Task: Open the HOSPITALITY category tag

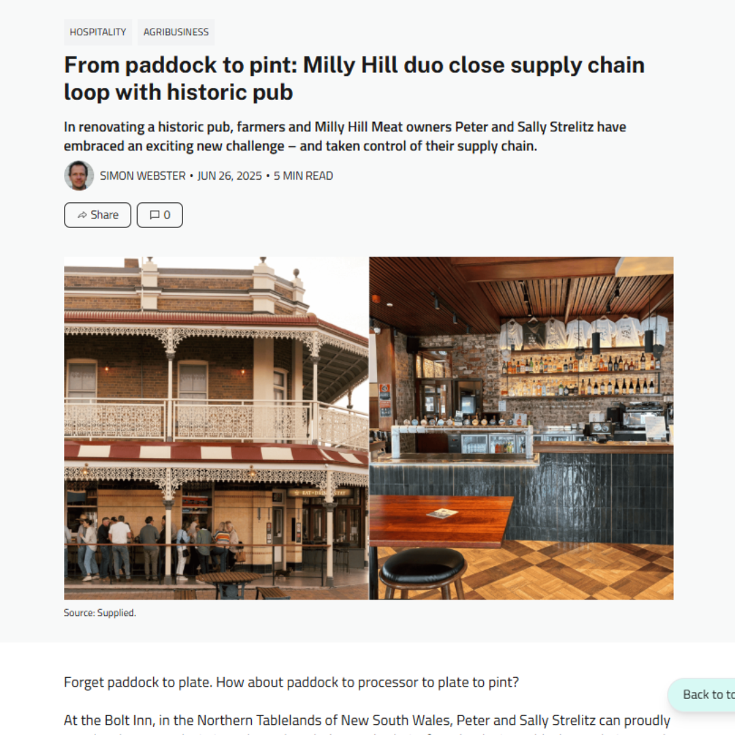Action: click(x=98, y=32)
